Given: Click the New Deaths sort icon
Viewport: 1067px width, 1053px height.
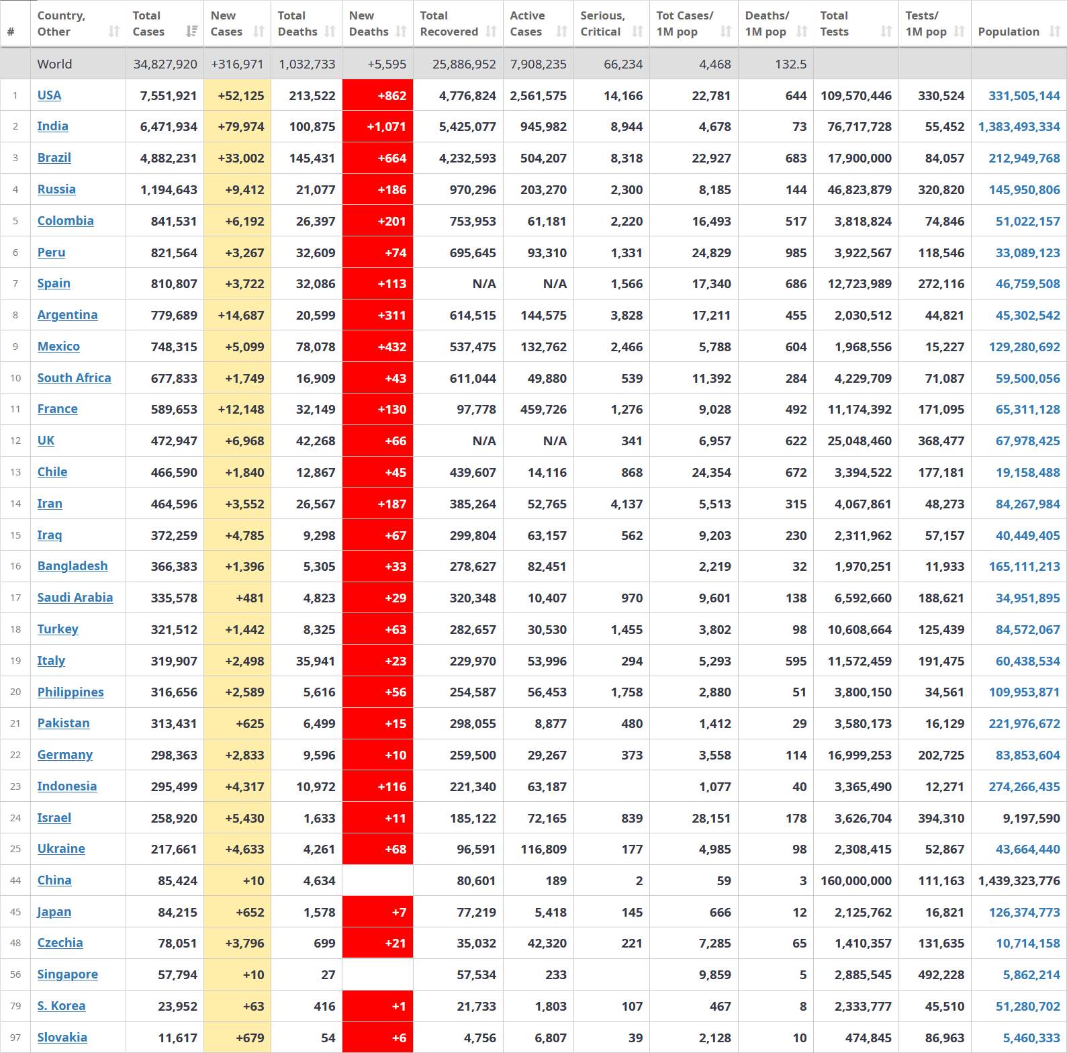Looking at the screenshot, I should click(x=401, y=32).
